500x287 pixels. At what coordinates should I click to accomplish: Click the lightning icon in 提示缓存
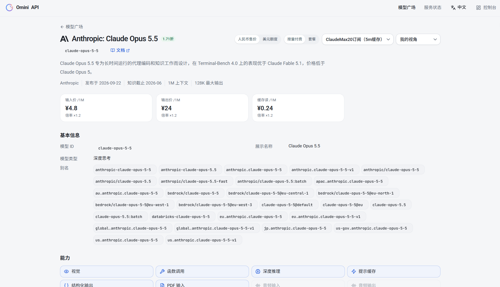pyautogui.click(x=354, y=272)
